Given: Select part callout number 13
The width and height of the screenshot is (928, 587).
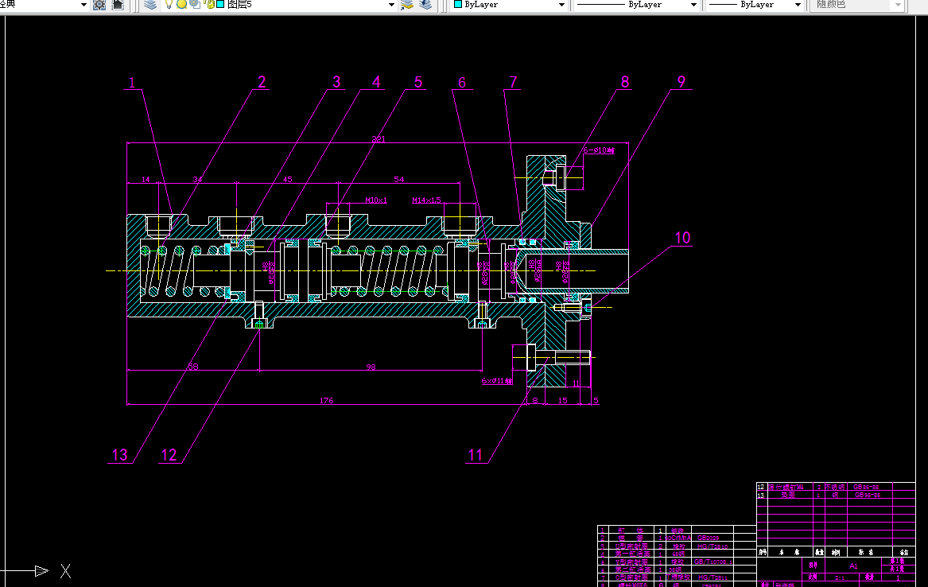Looking at the screenshot, I should click(x=119, y=455).
